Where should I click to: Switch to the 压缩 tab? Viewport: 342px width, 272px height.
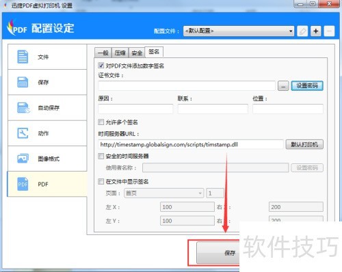pyautogui.click(x=120, y=53)
